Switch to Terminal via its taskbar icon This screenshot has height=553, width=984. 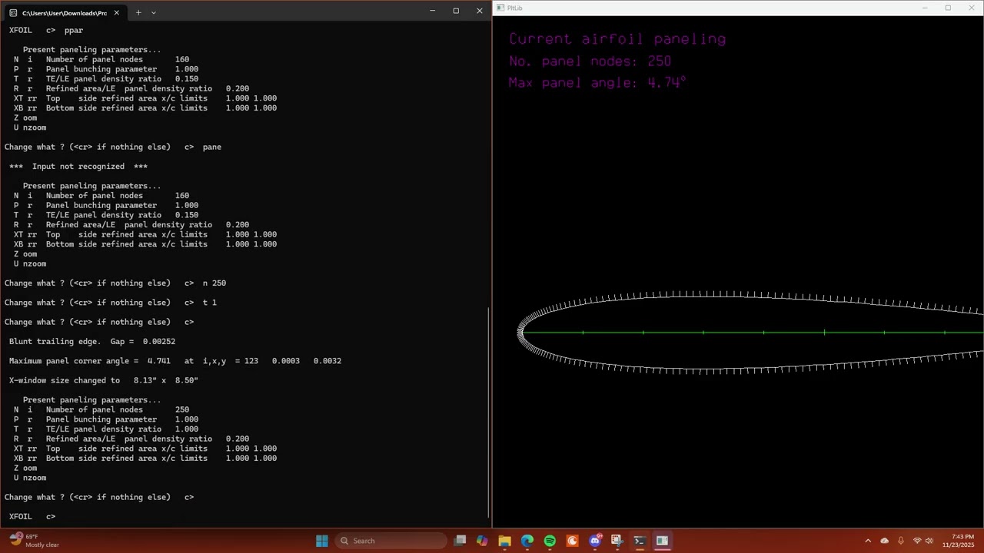(639, 541)
